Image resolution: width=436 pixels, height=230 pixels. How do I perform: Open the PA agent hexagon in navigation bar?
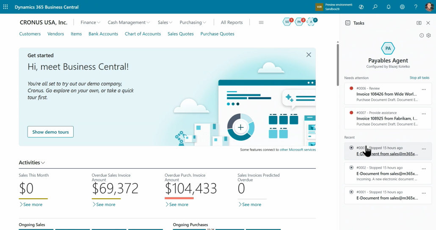click(x=299, y=22)
